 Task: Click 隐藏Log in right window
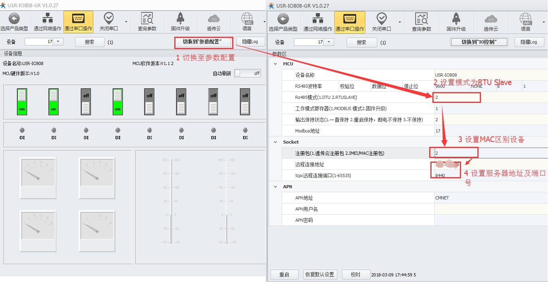[529, 42]
